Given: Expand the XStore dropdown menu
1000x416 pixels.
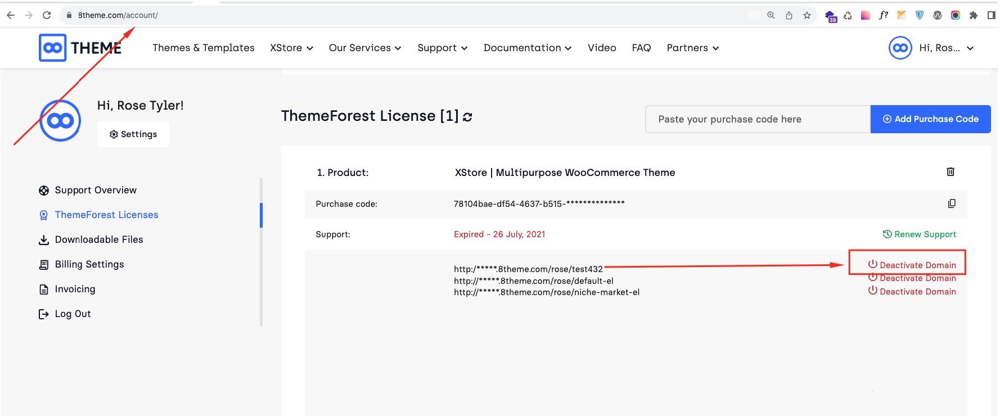Looking at the screenshot, I should point(291,48).
